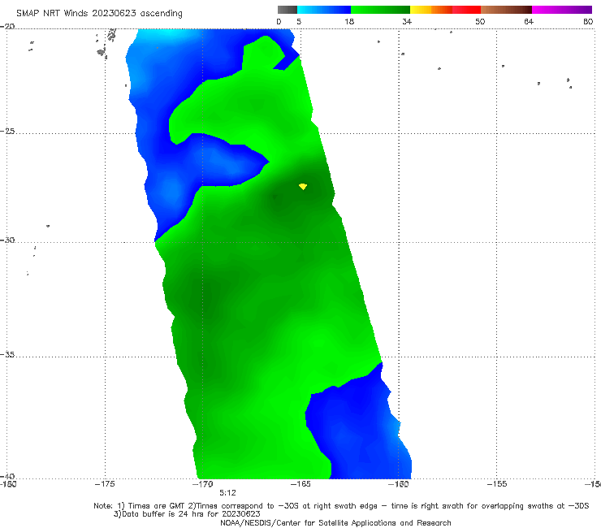Select the yellow-orange colorbar segment after 34
Screen dimensions: 601x528
pos(431,10)
